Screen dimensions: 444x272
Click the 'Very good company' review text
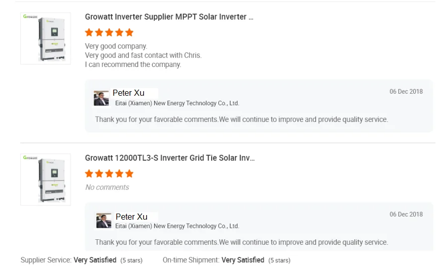pos(116,46)
